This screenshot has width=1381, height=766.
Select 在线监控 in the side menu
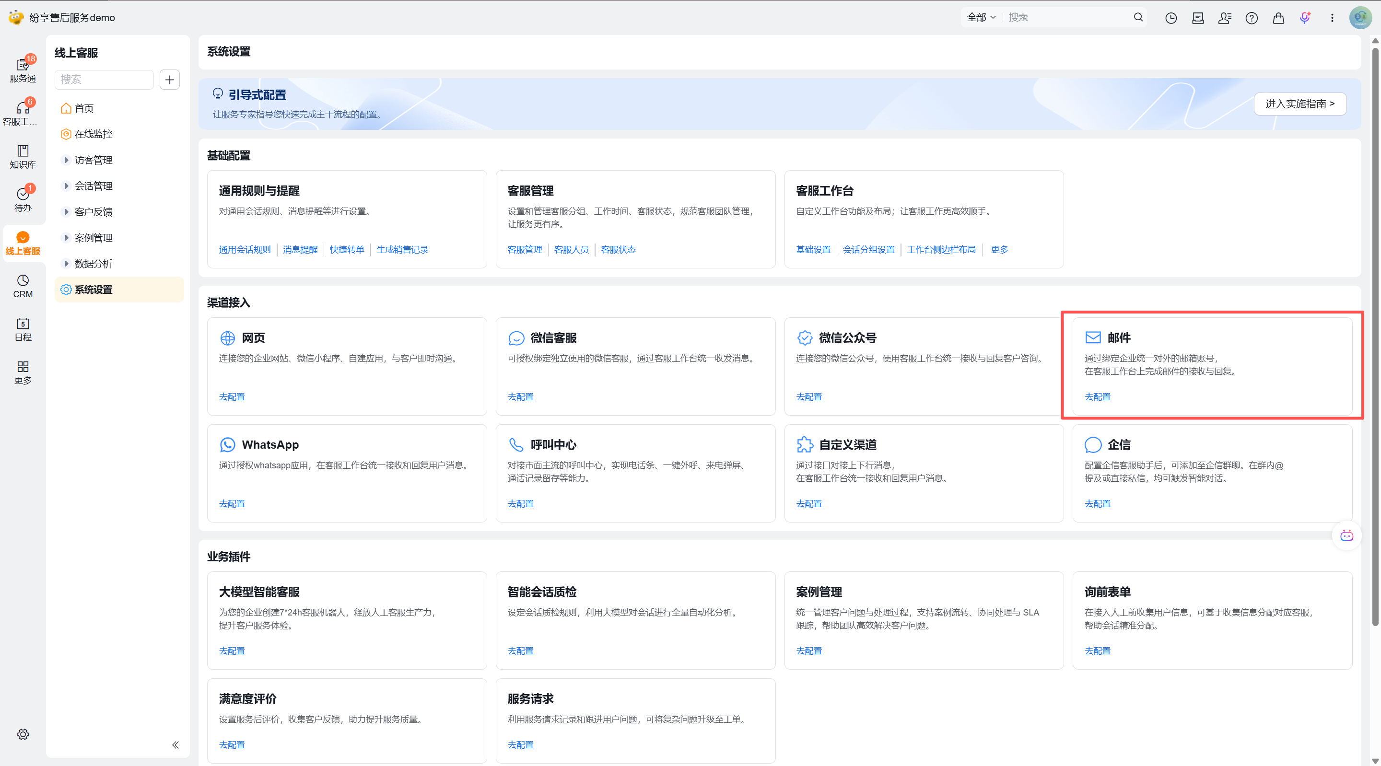pyautogui.click(x=119, y=134)
